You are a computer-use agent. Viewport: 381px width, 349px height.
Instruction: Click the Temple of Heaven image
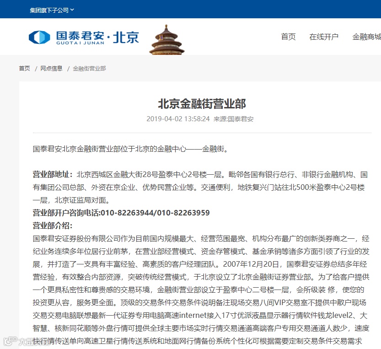[x=166, y=40]
